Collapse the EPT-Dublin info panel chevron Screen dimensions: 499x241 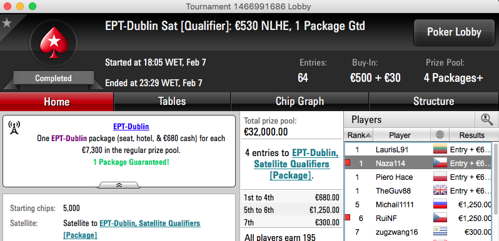(x=119, y=185)
